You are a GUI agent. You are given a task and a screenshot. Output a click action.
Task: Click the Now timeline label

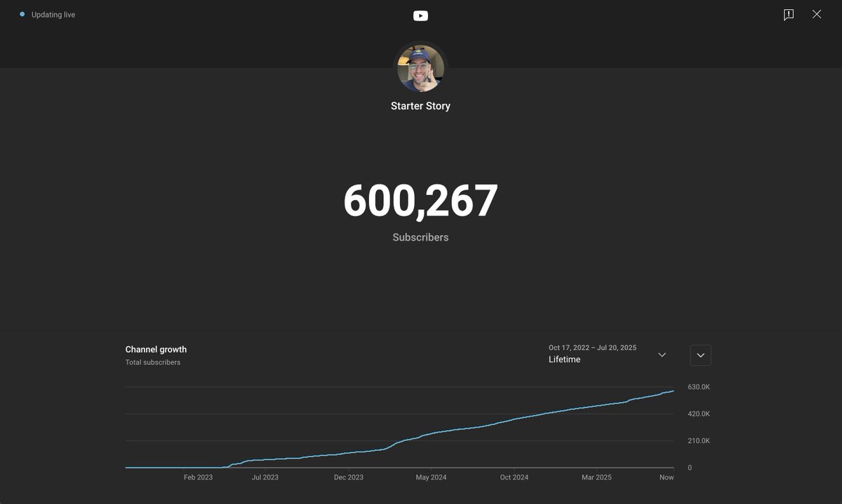click(x=667, y=477)
